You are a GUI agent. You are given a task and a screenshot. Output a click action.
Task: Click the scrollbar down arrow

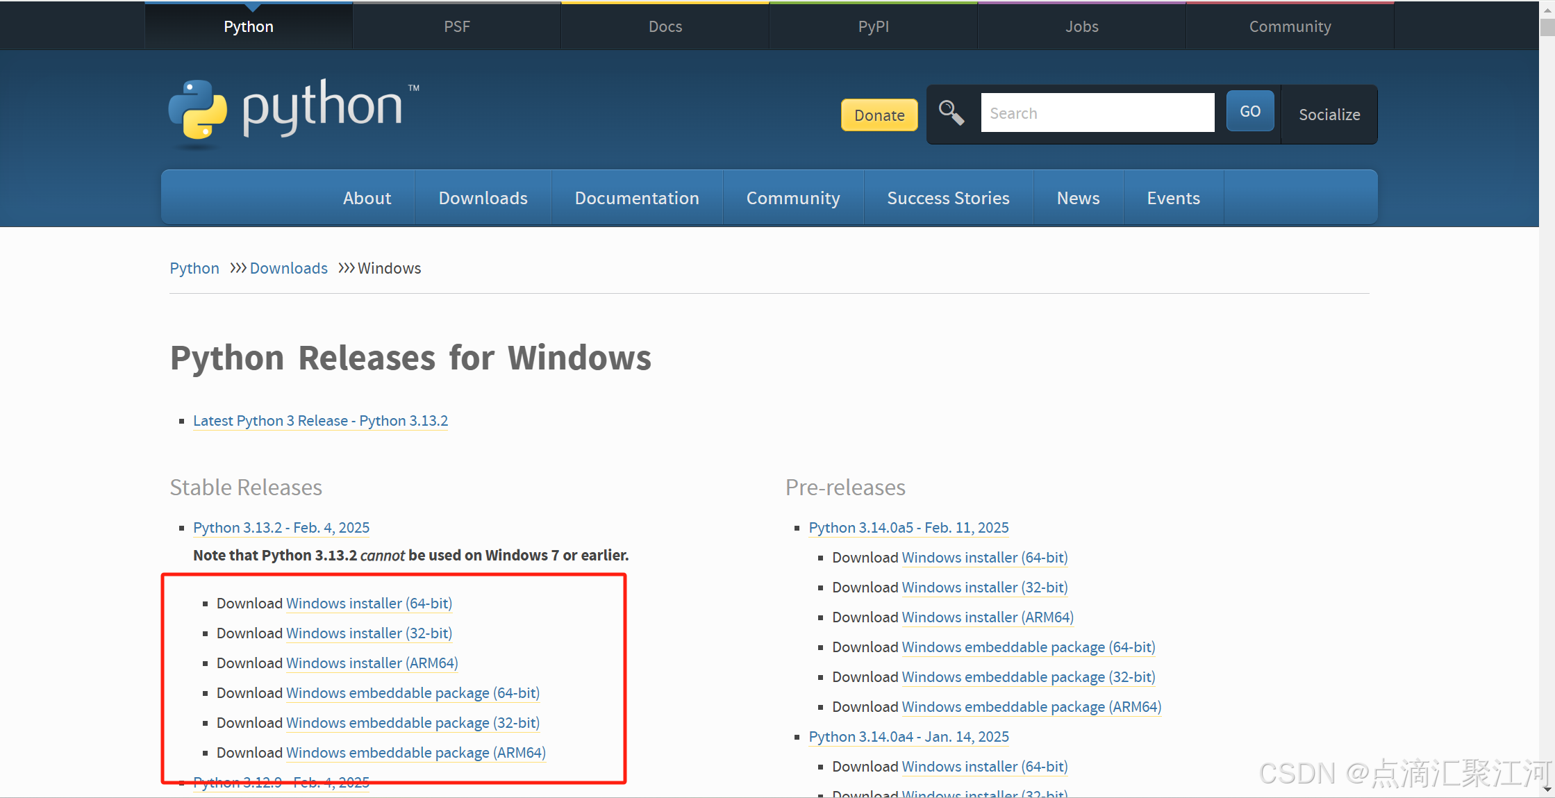(x=1547, y=790)
